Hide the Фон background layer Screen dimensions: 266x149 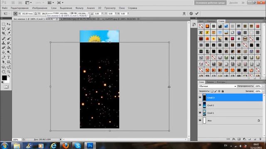[x=200, y=120]
